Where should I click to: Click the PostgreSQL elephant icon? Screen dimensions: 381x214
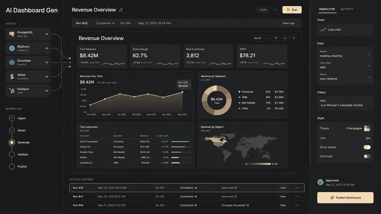(12, 34)
